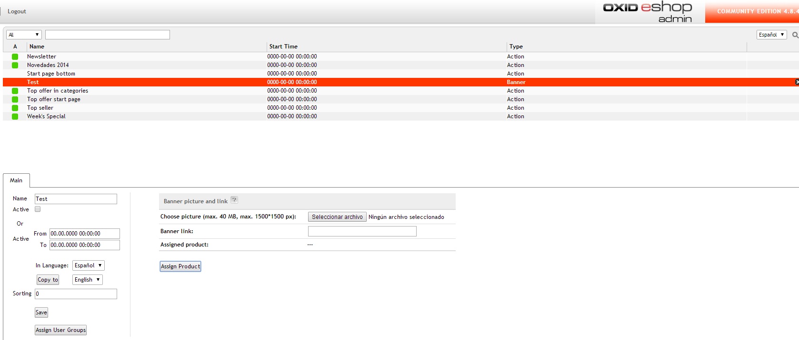The height and width of the screenshot is (340, 799).
Task: Click the help icon beside Banner picture and link
Action: click(x=234, y=200)
